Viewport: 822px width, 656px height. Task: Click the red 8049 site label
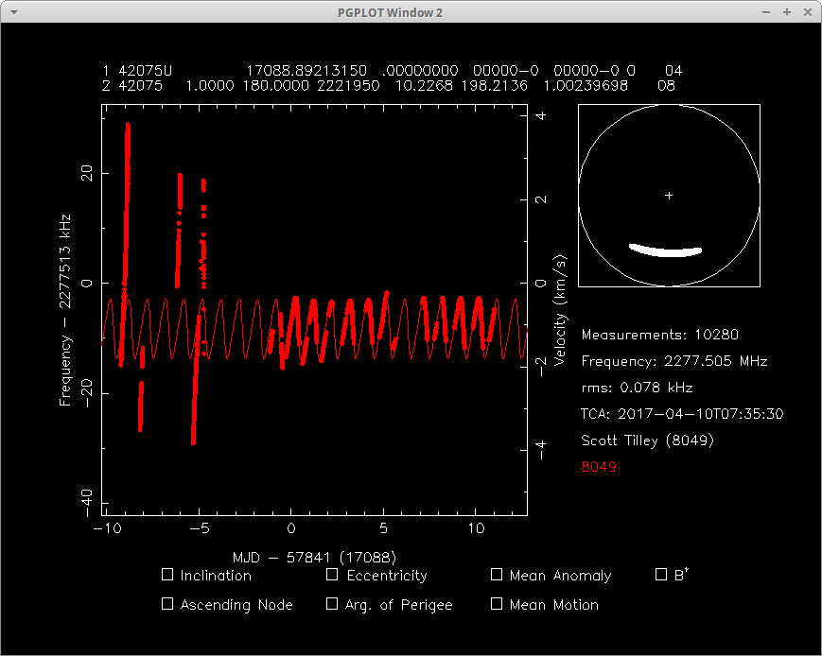pos(599,466)
